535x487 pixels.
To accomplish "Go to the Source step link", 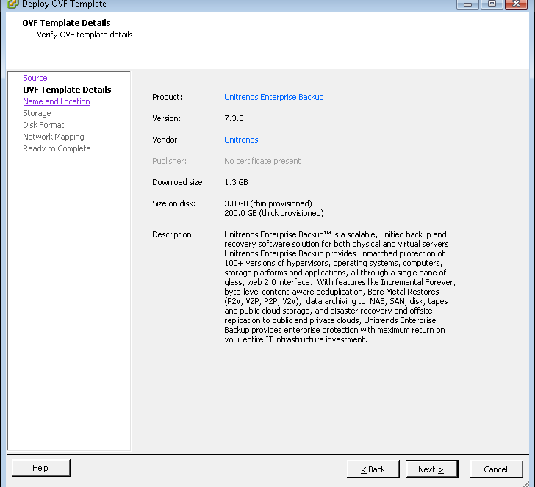I will point(35,78).
